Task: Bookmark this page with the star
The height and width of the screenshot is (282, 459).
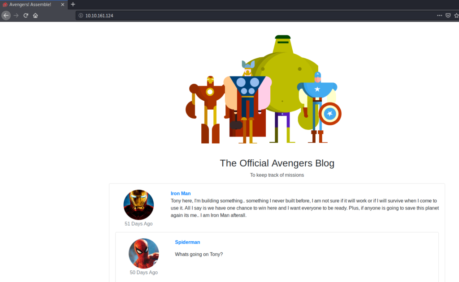Action: pyautogui.click(x=456, y=16)
